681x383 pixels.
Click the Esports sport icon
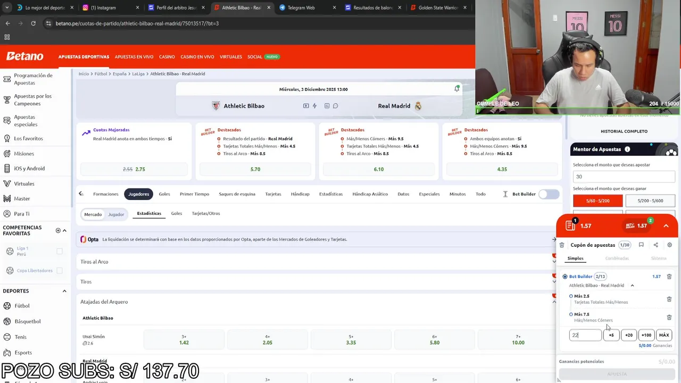pyautogui.click(x=7, y=352)
